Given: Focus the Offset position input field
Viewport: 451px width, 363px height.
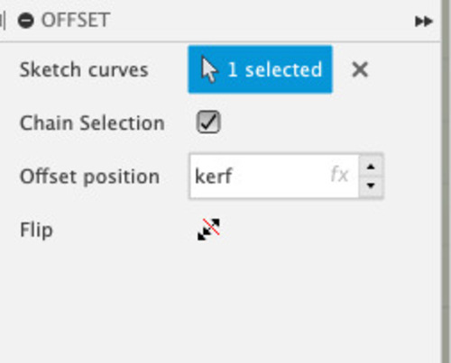Looking at the screenshot, I should click(274, 176).
